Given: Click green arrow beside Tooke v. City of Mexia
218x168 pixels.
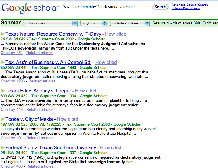Looking at the screenshot, I should click(x=3, y=119).
